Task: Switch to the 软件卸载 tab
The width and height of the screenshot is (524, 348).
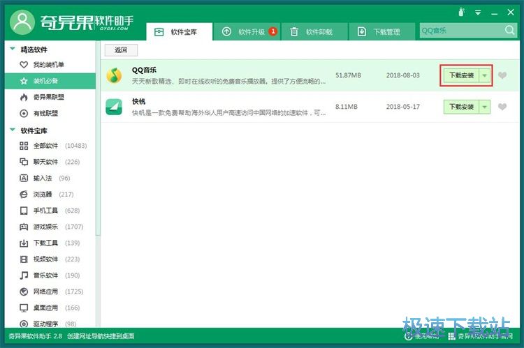Action: pyautogui.click(x=314, y=32)
